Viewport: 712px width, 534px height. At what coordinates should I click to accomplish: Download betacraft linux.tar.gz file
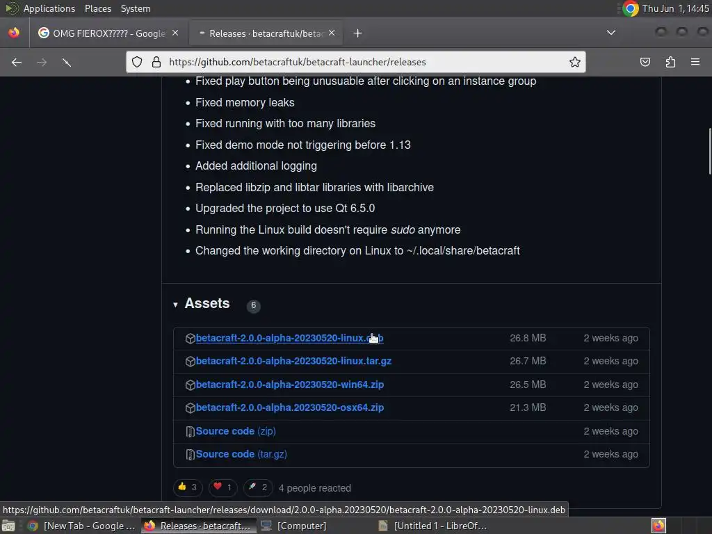[x=293, y=361]
